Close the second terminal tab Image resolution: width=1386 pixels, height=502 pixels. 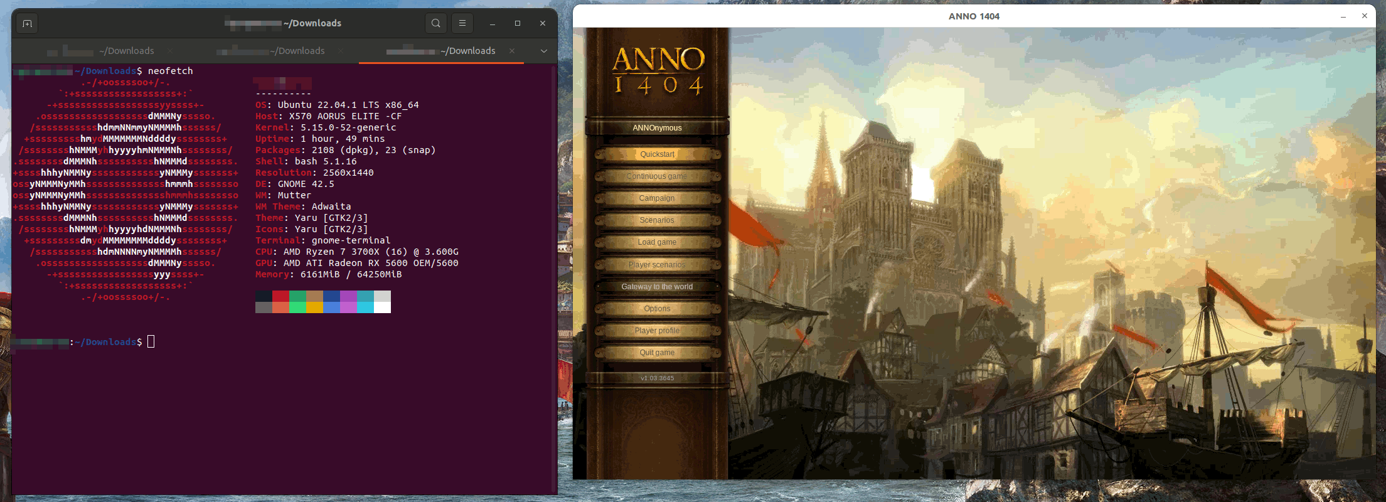pyautogui.click(x=341, y=51)
